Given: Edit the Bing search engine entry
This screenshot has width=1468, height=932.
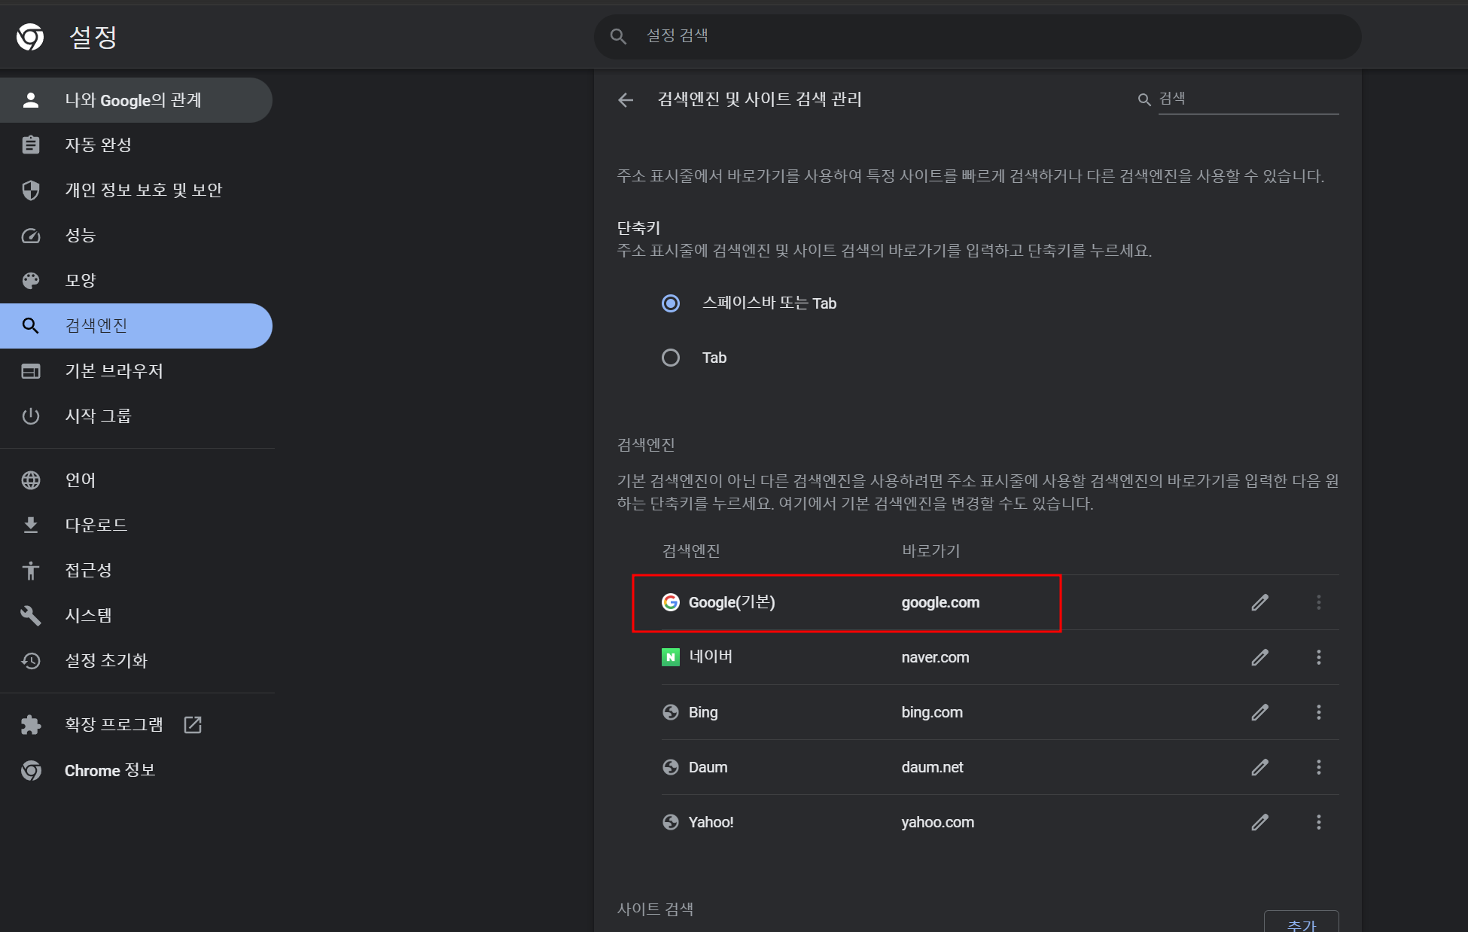Looking at the screenshot, I should (1259, 712).
